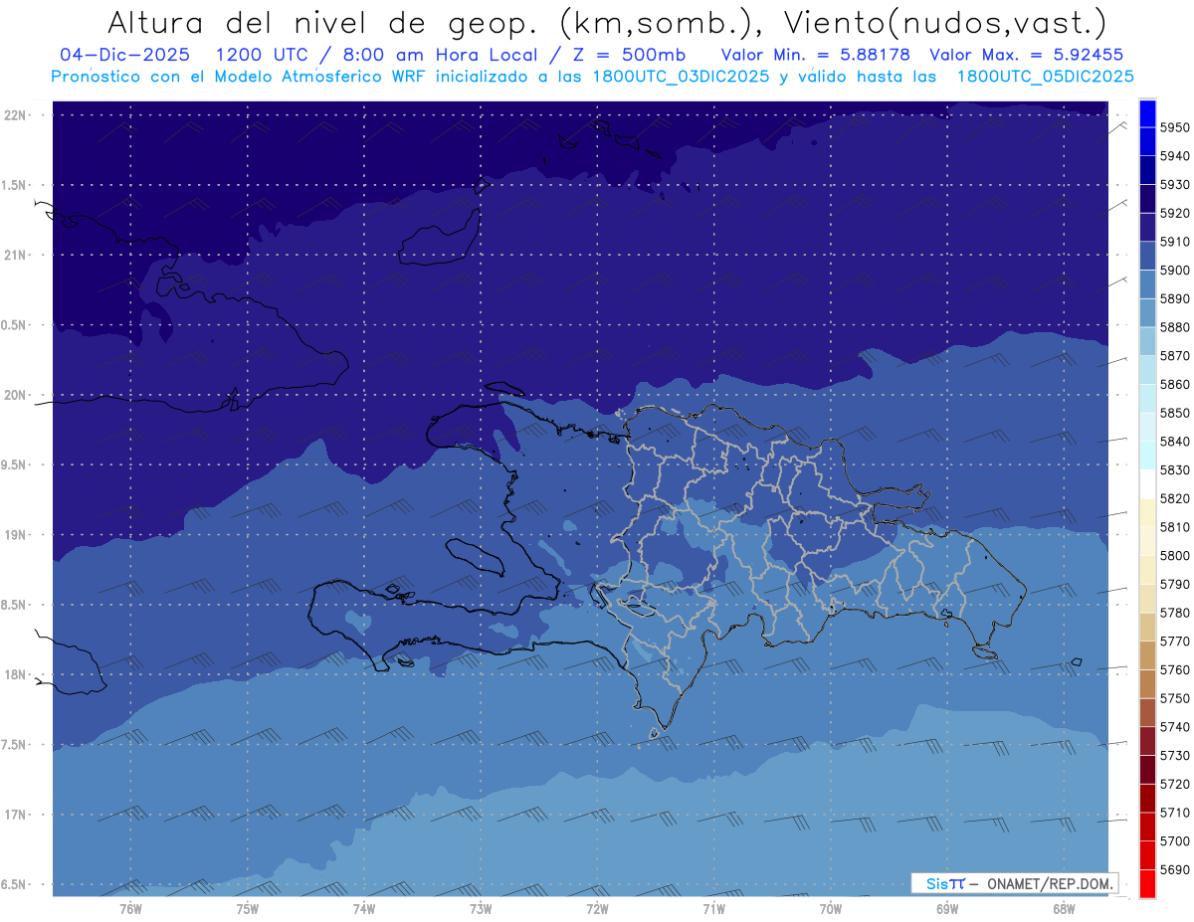
Task: Click the 69W longitude label
Action: pyautogui.click(x=947, y=909)
